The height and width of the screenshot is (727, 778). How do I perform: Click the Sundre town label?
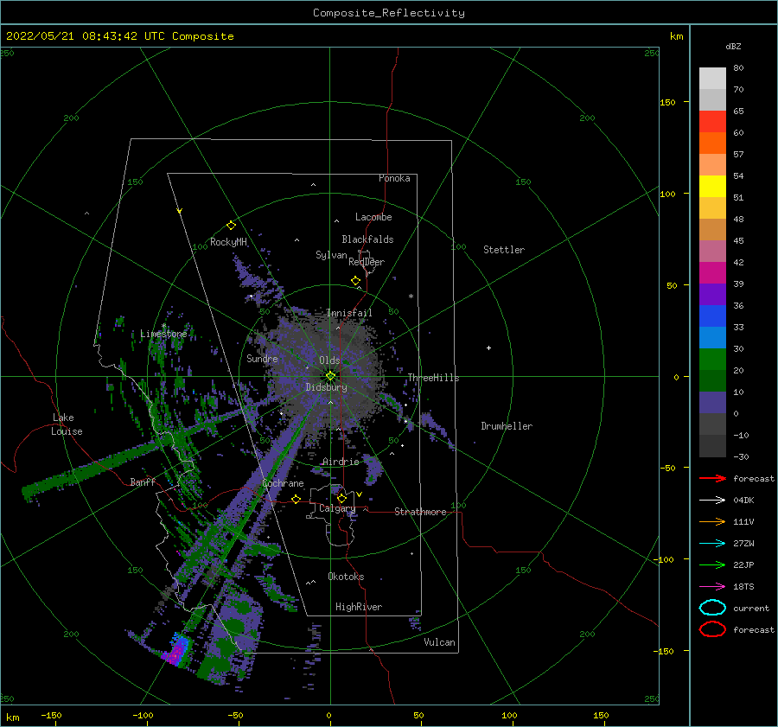click(x=262, y=358)
